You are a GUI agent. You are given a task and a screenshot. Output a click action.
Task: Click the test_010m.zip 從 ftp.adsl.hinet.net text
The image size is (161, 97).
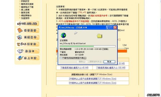point(73,43)
